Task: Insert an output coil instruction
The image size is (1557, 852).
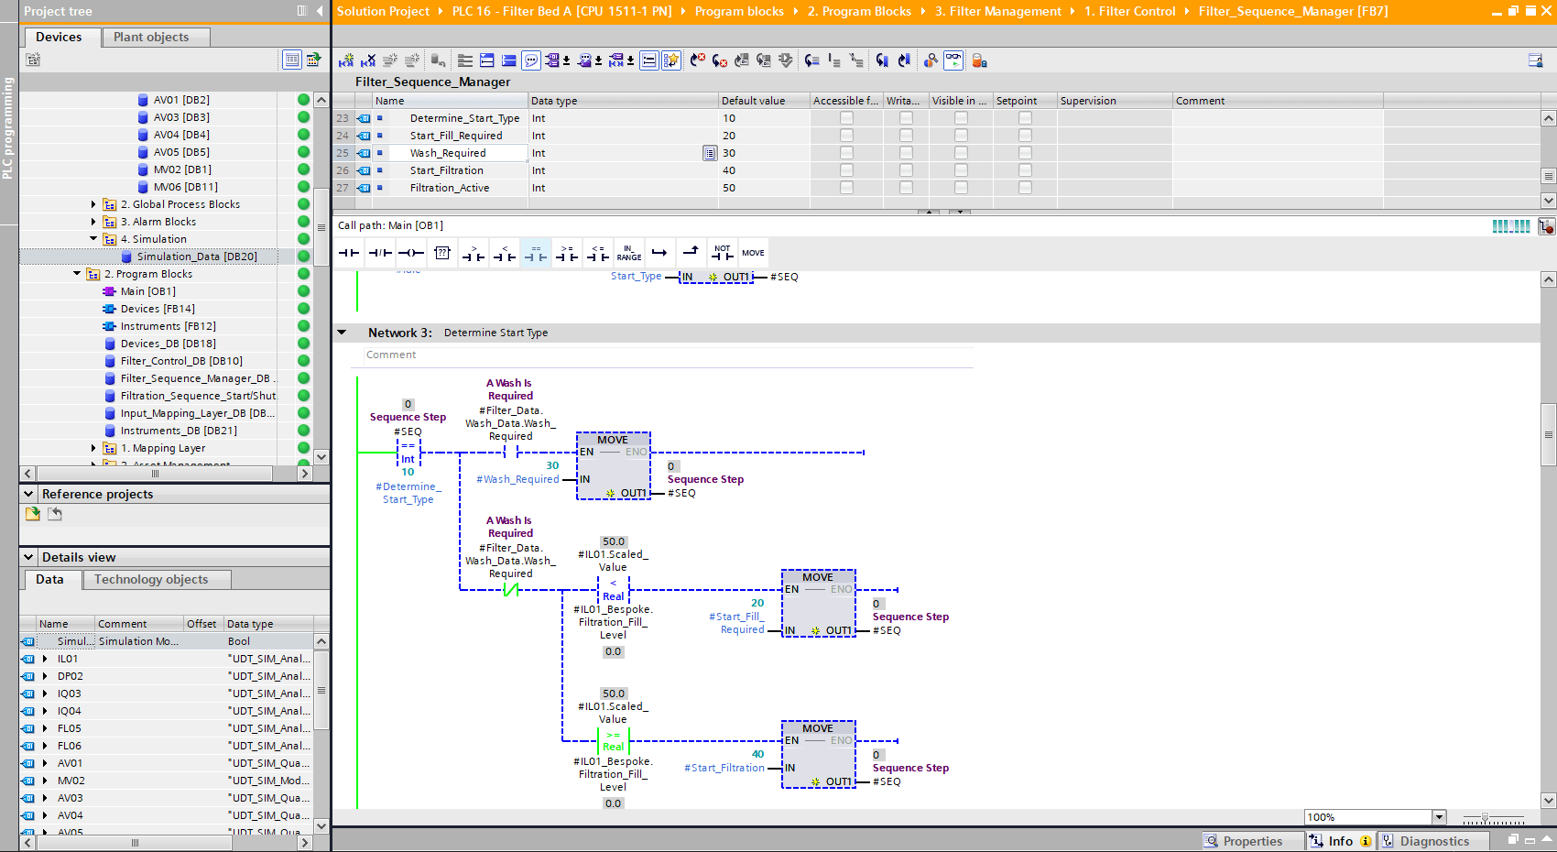Action: click(411, 253)
